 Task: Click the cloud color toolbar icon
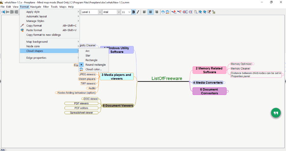point(167,12)
